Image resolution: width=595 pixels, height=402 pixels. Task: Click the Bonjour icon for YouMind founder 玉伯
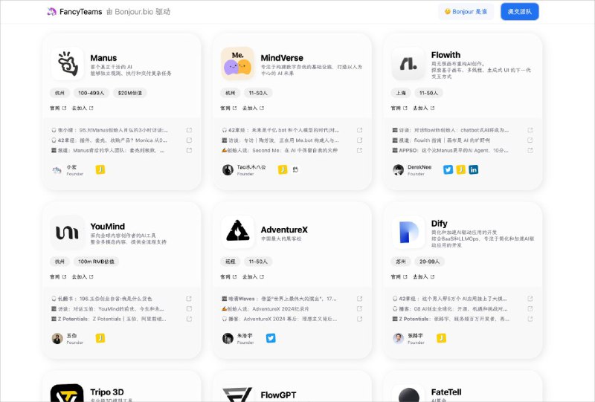click(100, 338)
